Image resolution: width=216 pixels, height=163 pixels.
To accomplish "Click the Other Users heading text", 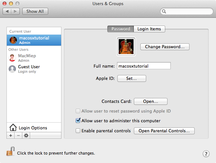I will (x=18, y=49).
